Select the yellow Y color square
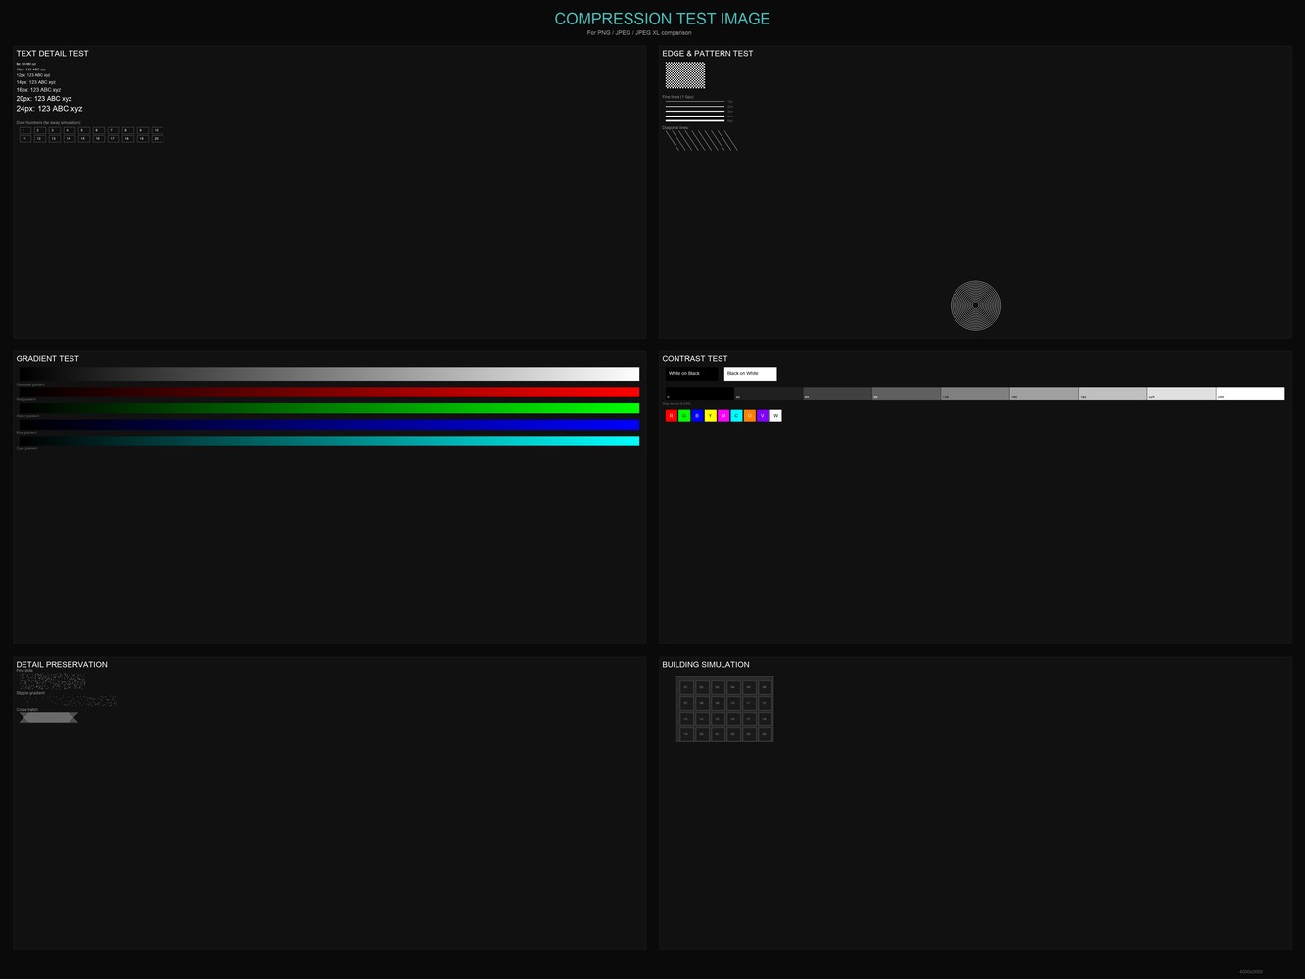Viewport: 1305px width, 979px height. pos(710,416)
